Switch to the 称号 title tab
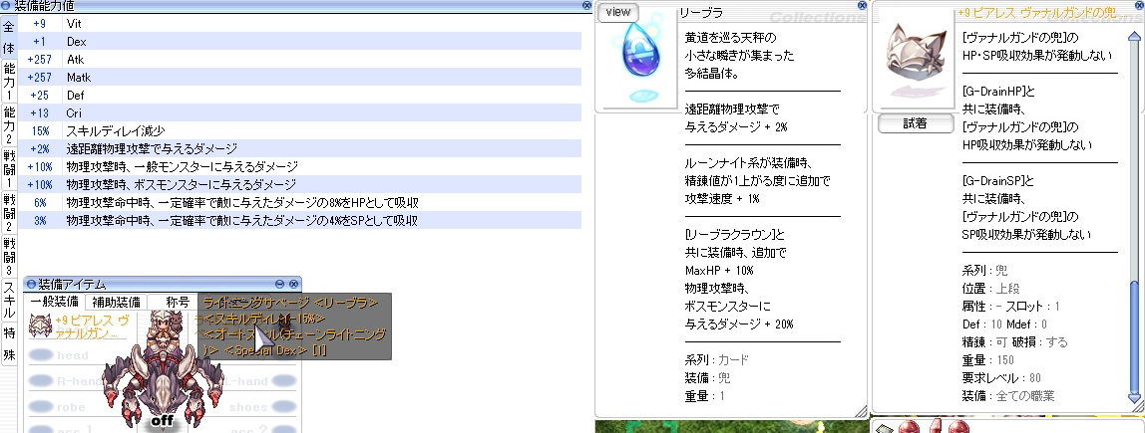Image resolution: width=1145 pixels, height=433 pixels. coord(178,302)
